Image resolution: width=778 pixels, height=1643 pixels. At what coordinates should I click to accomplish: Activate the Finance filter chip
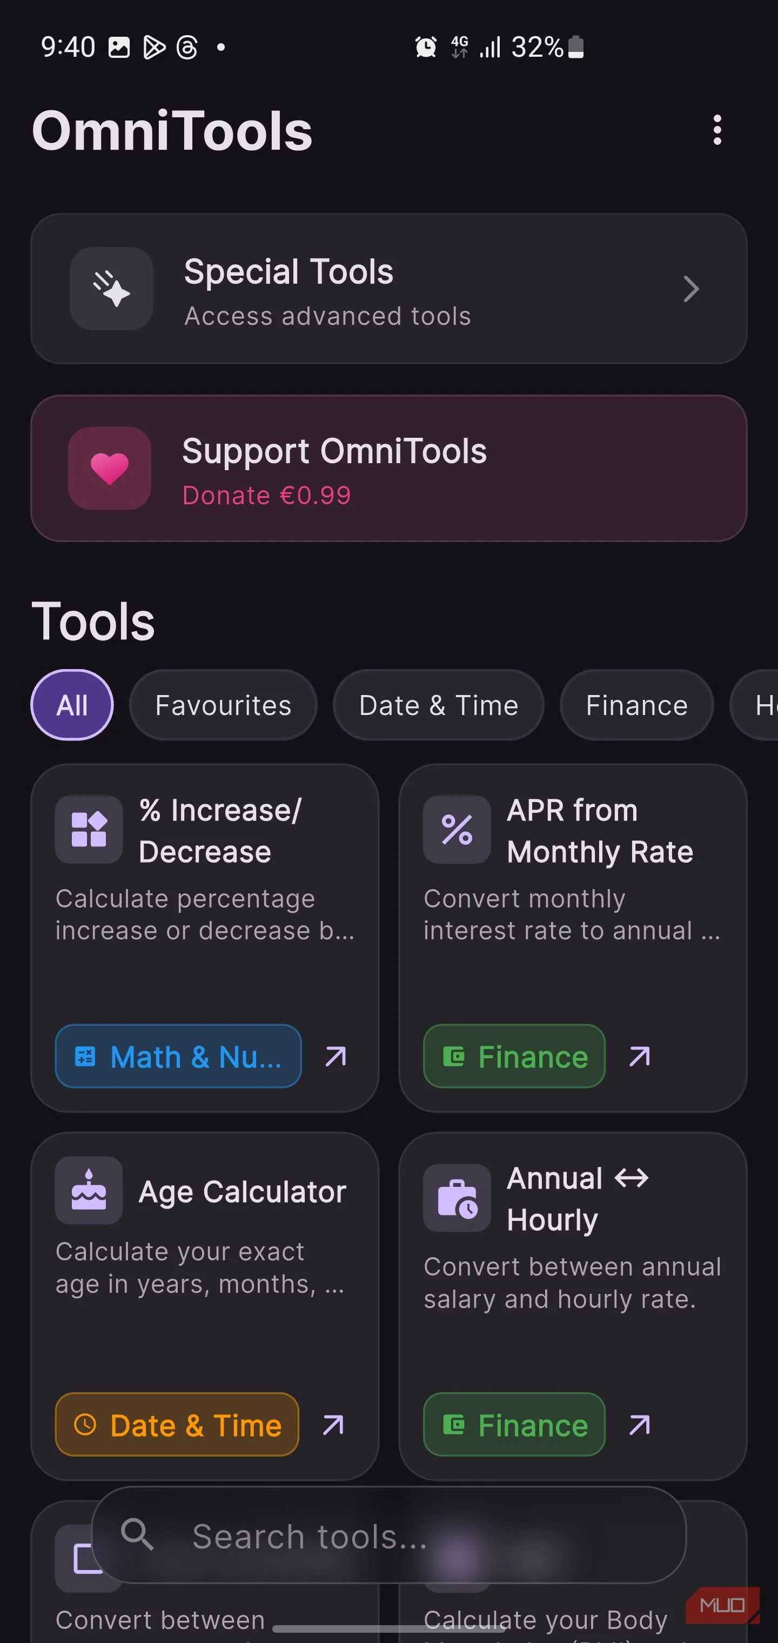pyautogui.click(x=635, y=705)
